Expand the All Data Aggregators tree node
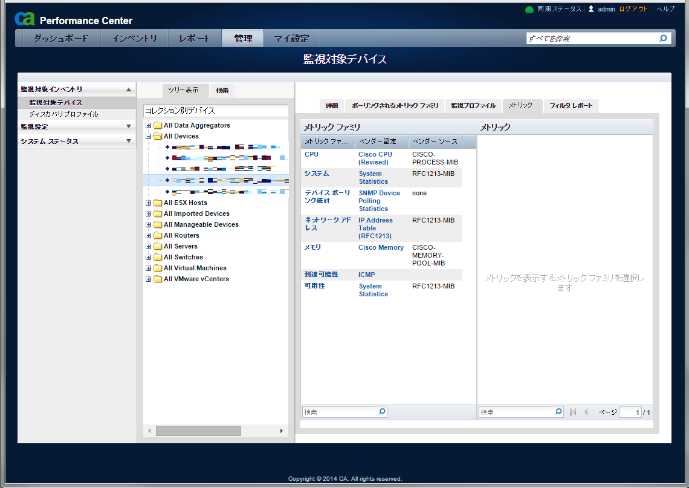 pos(149,126)
